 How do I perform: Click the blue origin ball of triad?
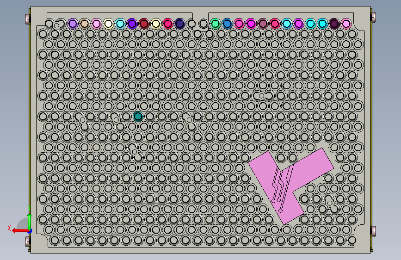[30, 231]
